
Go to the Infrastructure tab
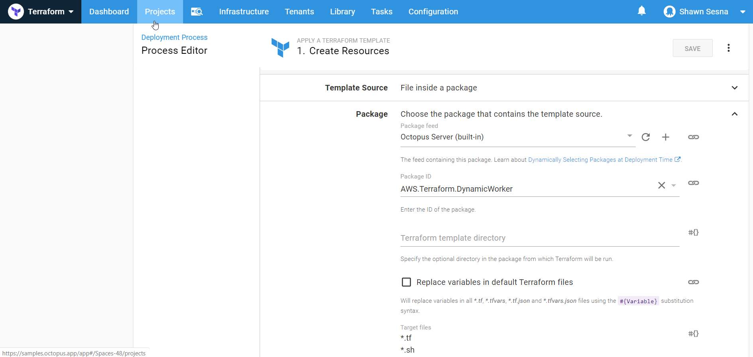(244, 12)
